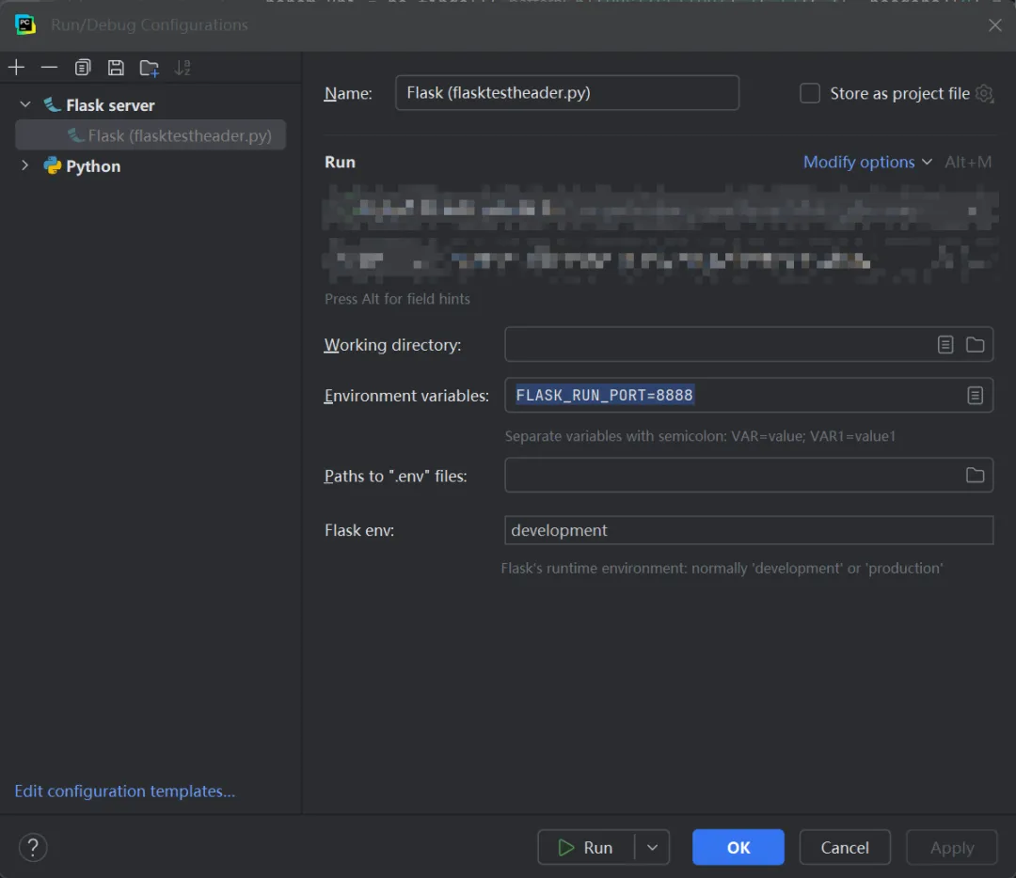This screenshot has width=1016, height=878.
Task: Close the Run/Debug Configurations dialog
Action: click(x=995, y=25)
